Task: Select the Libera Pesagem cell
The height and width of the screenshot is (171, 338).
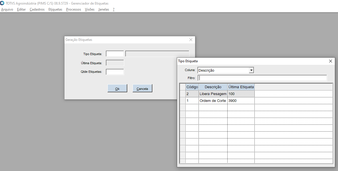Action: (x=213, y=94)
